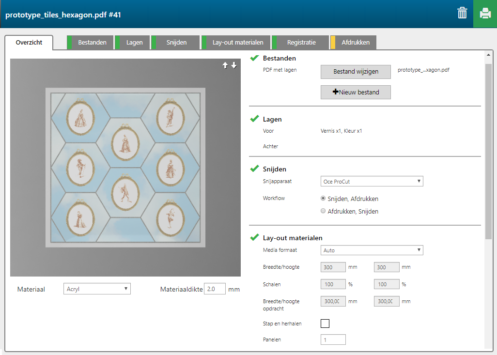
Task: Click the up arrow on preview
Action: point(225,65)
